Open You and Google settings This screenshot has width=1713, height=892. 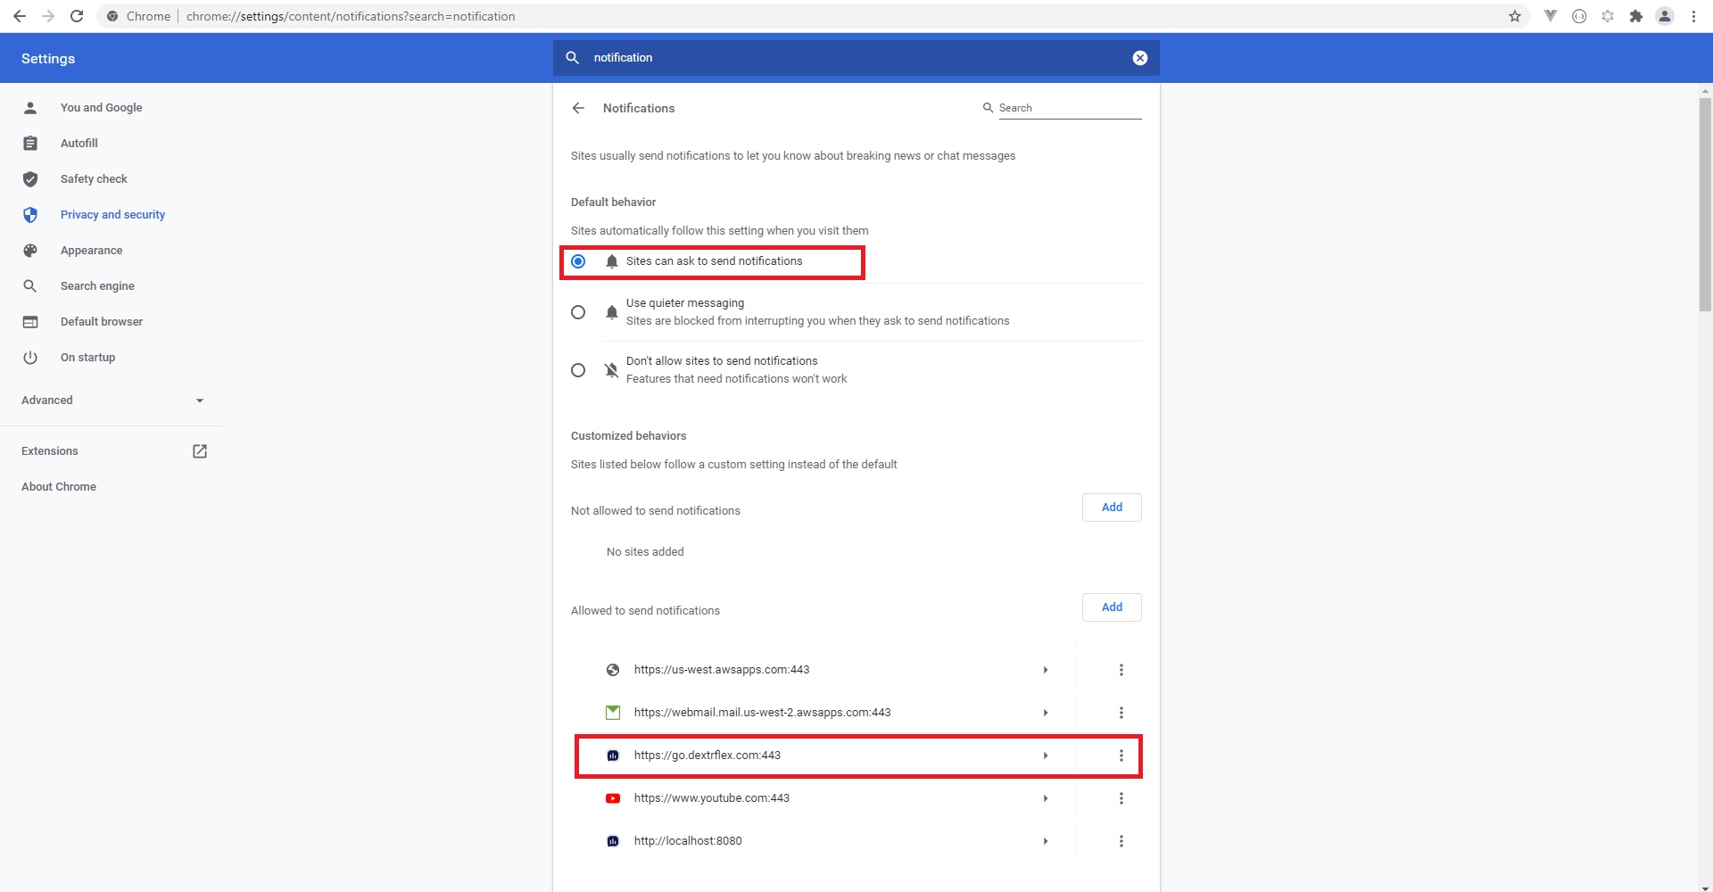(101, 108)
